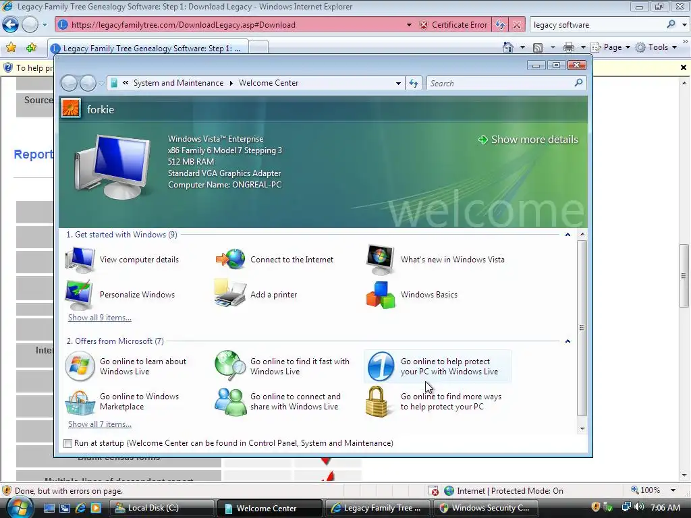Click Windows Start orb
This screenshot has width=691, height=518.
coord(20,507)
